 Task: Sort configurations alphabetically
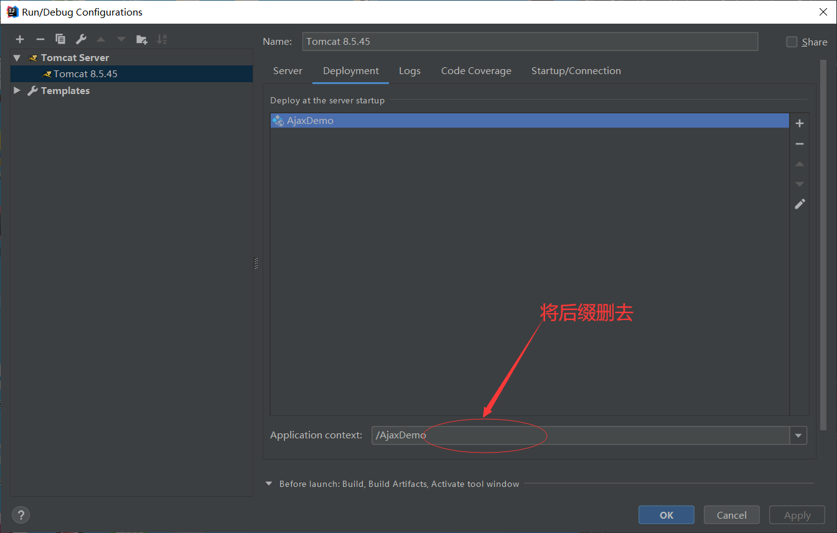tap(162, 39)
